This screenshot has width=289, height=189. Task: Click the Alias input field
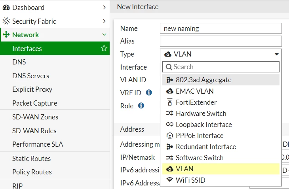tap(221, 41)
